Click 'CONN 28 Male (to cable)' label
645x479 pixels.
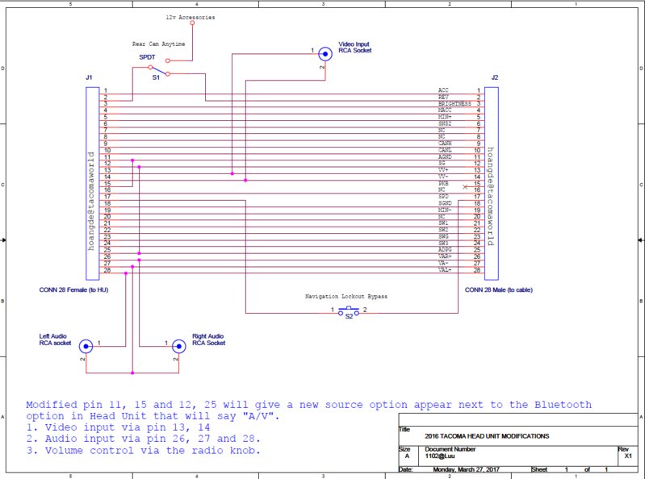click(x=499, y=289)
